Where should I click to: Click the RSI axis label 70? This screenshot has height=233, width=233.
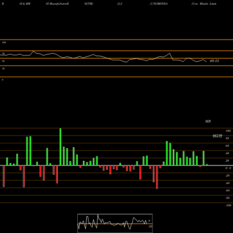click(x=3, y=54)
